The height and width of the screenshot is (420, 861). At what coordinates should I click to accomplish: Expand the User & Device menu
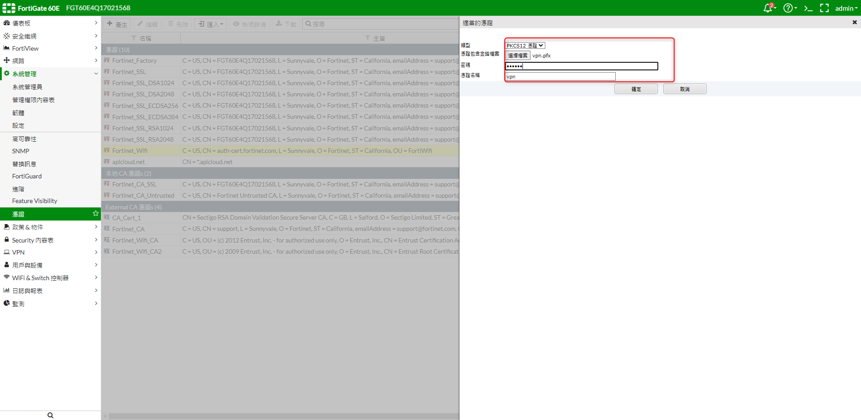coord(50,265)
